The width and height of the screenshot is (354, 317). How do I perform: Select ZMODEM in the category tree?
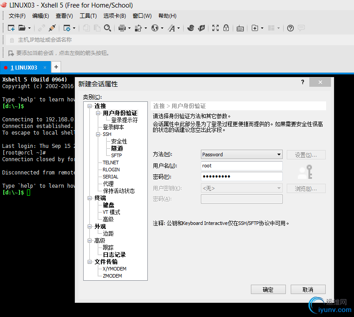[112, 276]
